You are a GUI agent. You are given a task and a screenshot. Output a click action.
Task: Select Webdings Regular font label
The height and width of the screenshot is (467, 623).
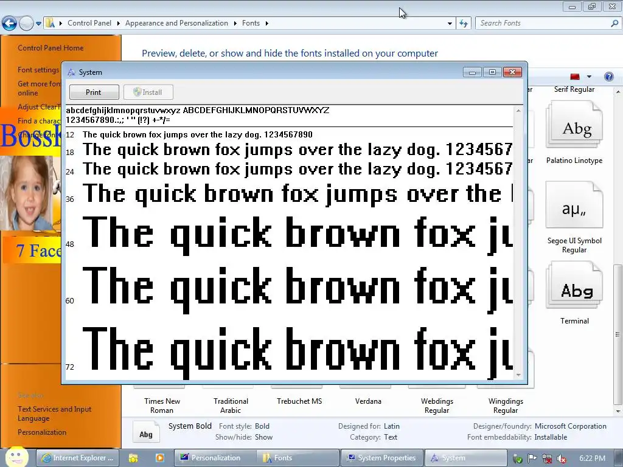tap(437, 406)
